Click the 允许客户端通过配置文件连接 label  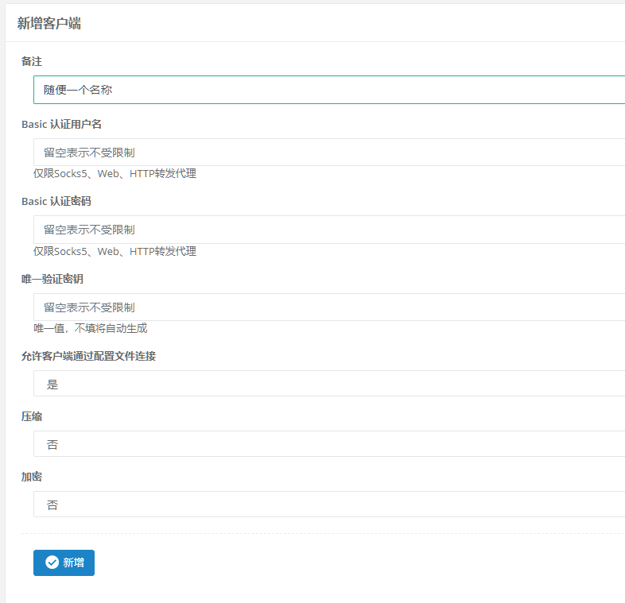[88, 356]
